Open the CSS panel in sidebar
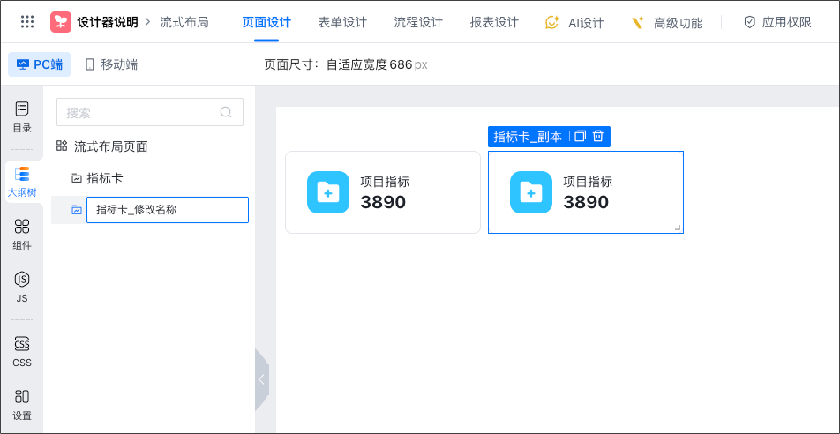Viewport: 840px width, 434px height. 22,351
